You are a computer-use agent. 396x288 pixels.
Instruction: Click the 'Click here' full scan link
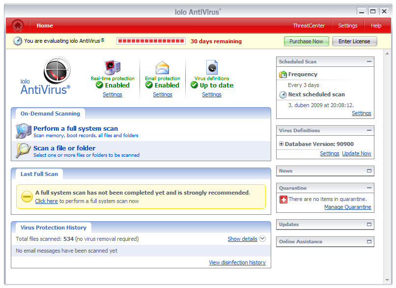47,201
